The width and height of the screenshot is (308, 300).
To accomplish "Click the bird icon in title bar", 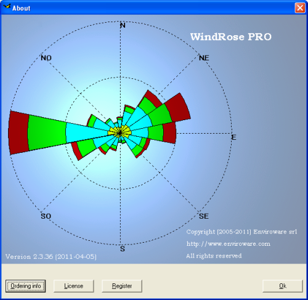I will [x=7, y=7].
